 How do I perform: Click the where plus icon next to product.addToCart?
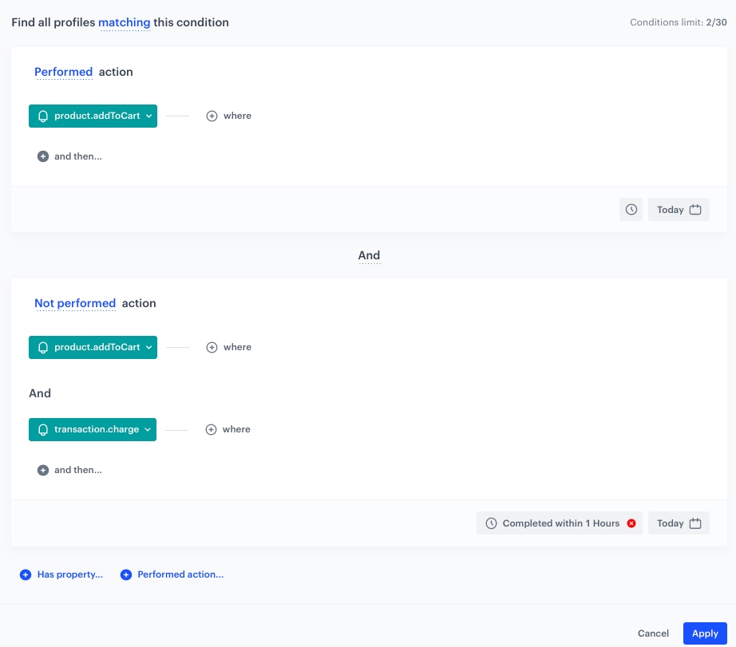pyautogui.click(x=212, y=116)
